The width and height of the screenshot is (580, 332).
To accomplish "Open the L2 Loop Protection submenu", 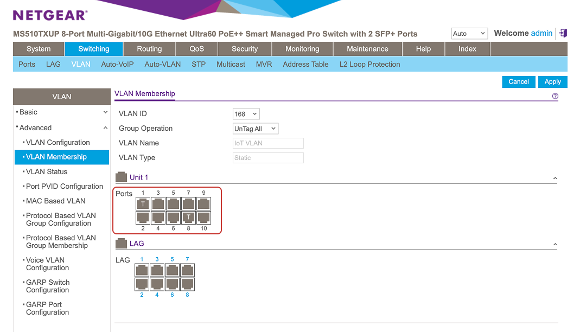I will tap(370, 65).
